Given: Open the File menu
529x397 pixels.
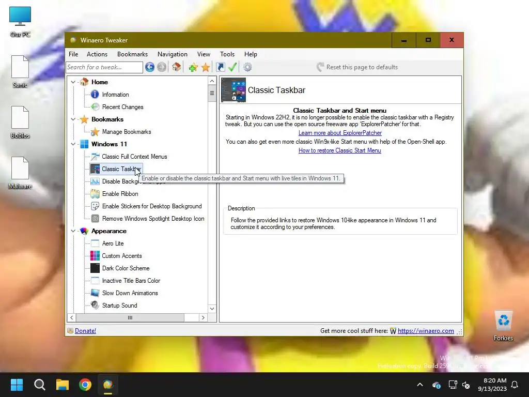Looking at the screenshot, I should [x=73, y=54].
